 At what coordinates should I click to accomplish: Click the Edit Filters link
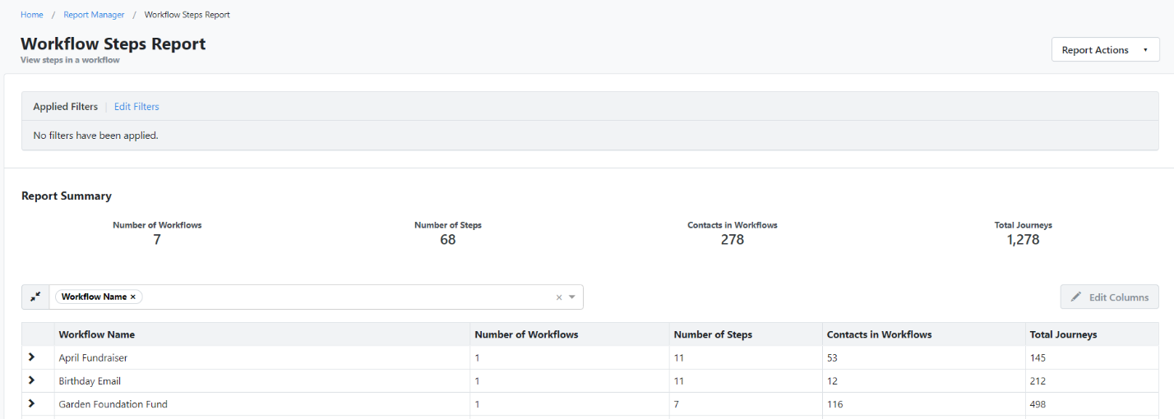(x=136, y=107)
